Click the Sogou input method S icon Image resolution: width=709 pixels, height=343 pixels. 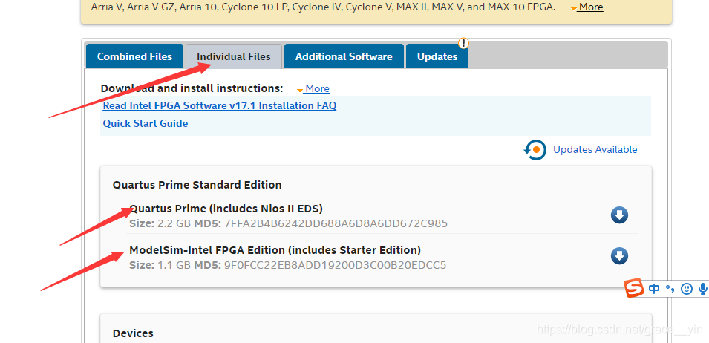pyautogui.click(x=635, y=288)
